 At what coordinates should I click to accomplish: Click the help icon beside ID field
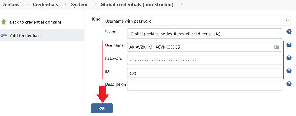click(x=288, y=71)
